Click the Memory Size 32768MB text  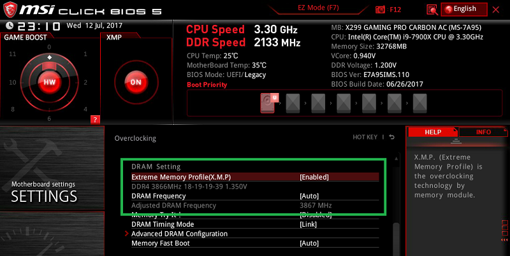(369, 46)
